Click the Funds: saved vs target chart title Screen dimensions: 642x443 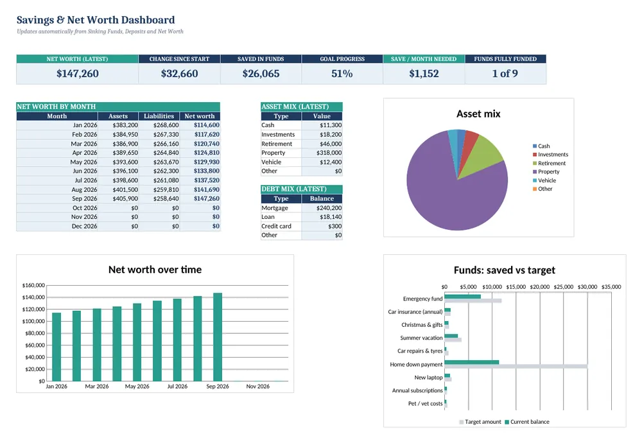tap(505, 270)
